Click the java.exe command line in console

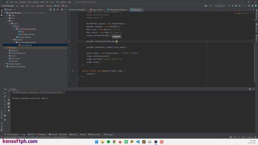[x=38, y=92]
